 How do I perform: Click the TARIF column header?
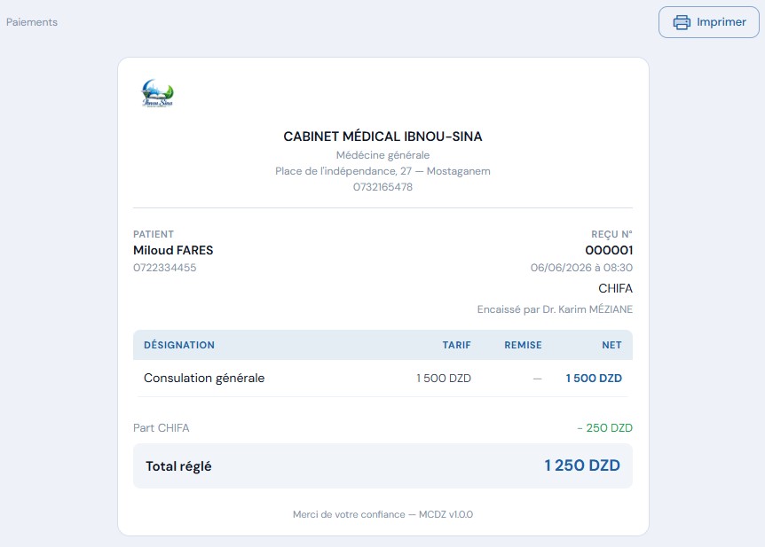457,345
